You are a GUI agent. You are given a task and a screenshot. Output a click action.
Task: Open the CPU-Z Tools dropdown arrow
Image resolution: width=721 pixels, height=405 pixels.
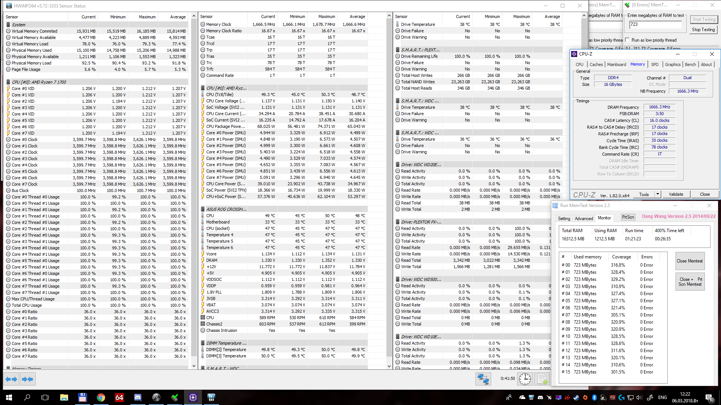point(658,194)
